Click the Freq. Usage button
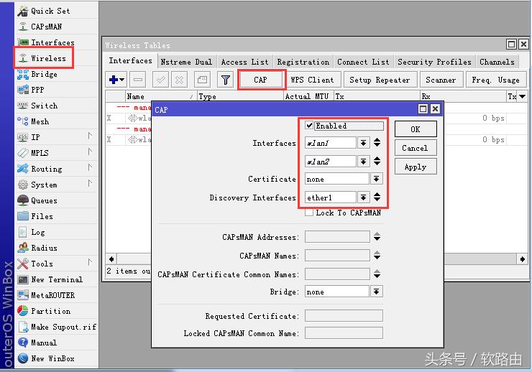Screen dimensions: 532x372 [x=495, y=80]
